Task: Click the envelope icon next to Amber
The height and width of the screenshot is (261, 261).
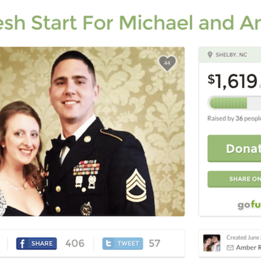Action: click(x=230, y=248)
